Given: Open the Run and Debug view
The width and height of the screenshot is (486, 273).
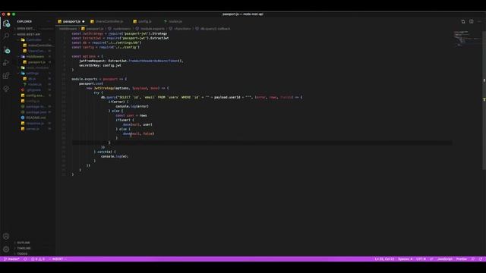Looking at the screenshot, I should [x=6, y=63].
